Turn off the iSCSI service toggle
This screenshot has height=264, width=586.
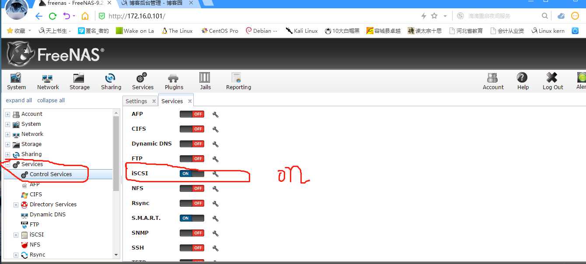(192, 174)
